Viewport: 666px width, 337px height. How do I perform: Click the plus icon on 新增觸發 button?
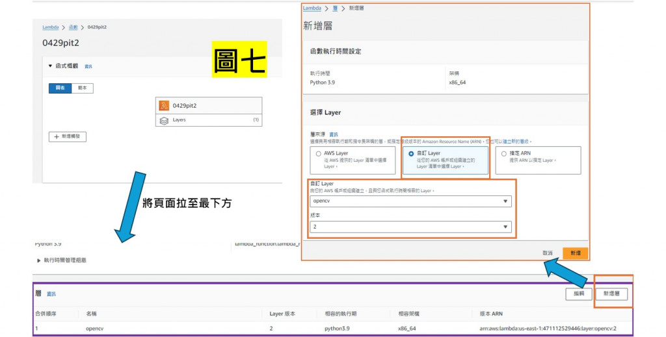pos(57,136)
